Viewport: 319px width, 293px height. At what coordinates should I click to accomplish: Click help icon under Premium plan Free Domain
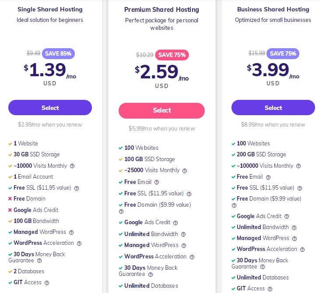coord(121,212)
